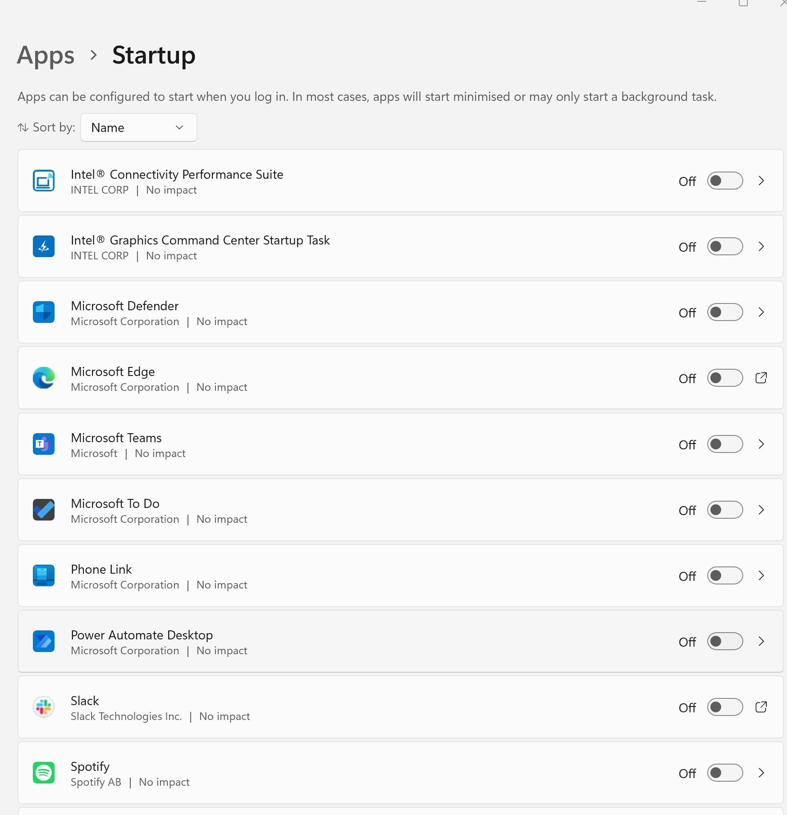Screen dimensions: 787x815
Task: Click the Power Automate Desktop name
Action: pyautogui.click(x=142, y=635)
